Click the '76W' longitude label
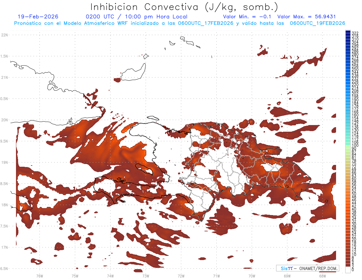The width and height of the screenshot is (362, 280). [40, 276]
